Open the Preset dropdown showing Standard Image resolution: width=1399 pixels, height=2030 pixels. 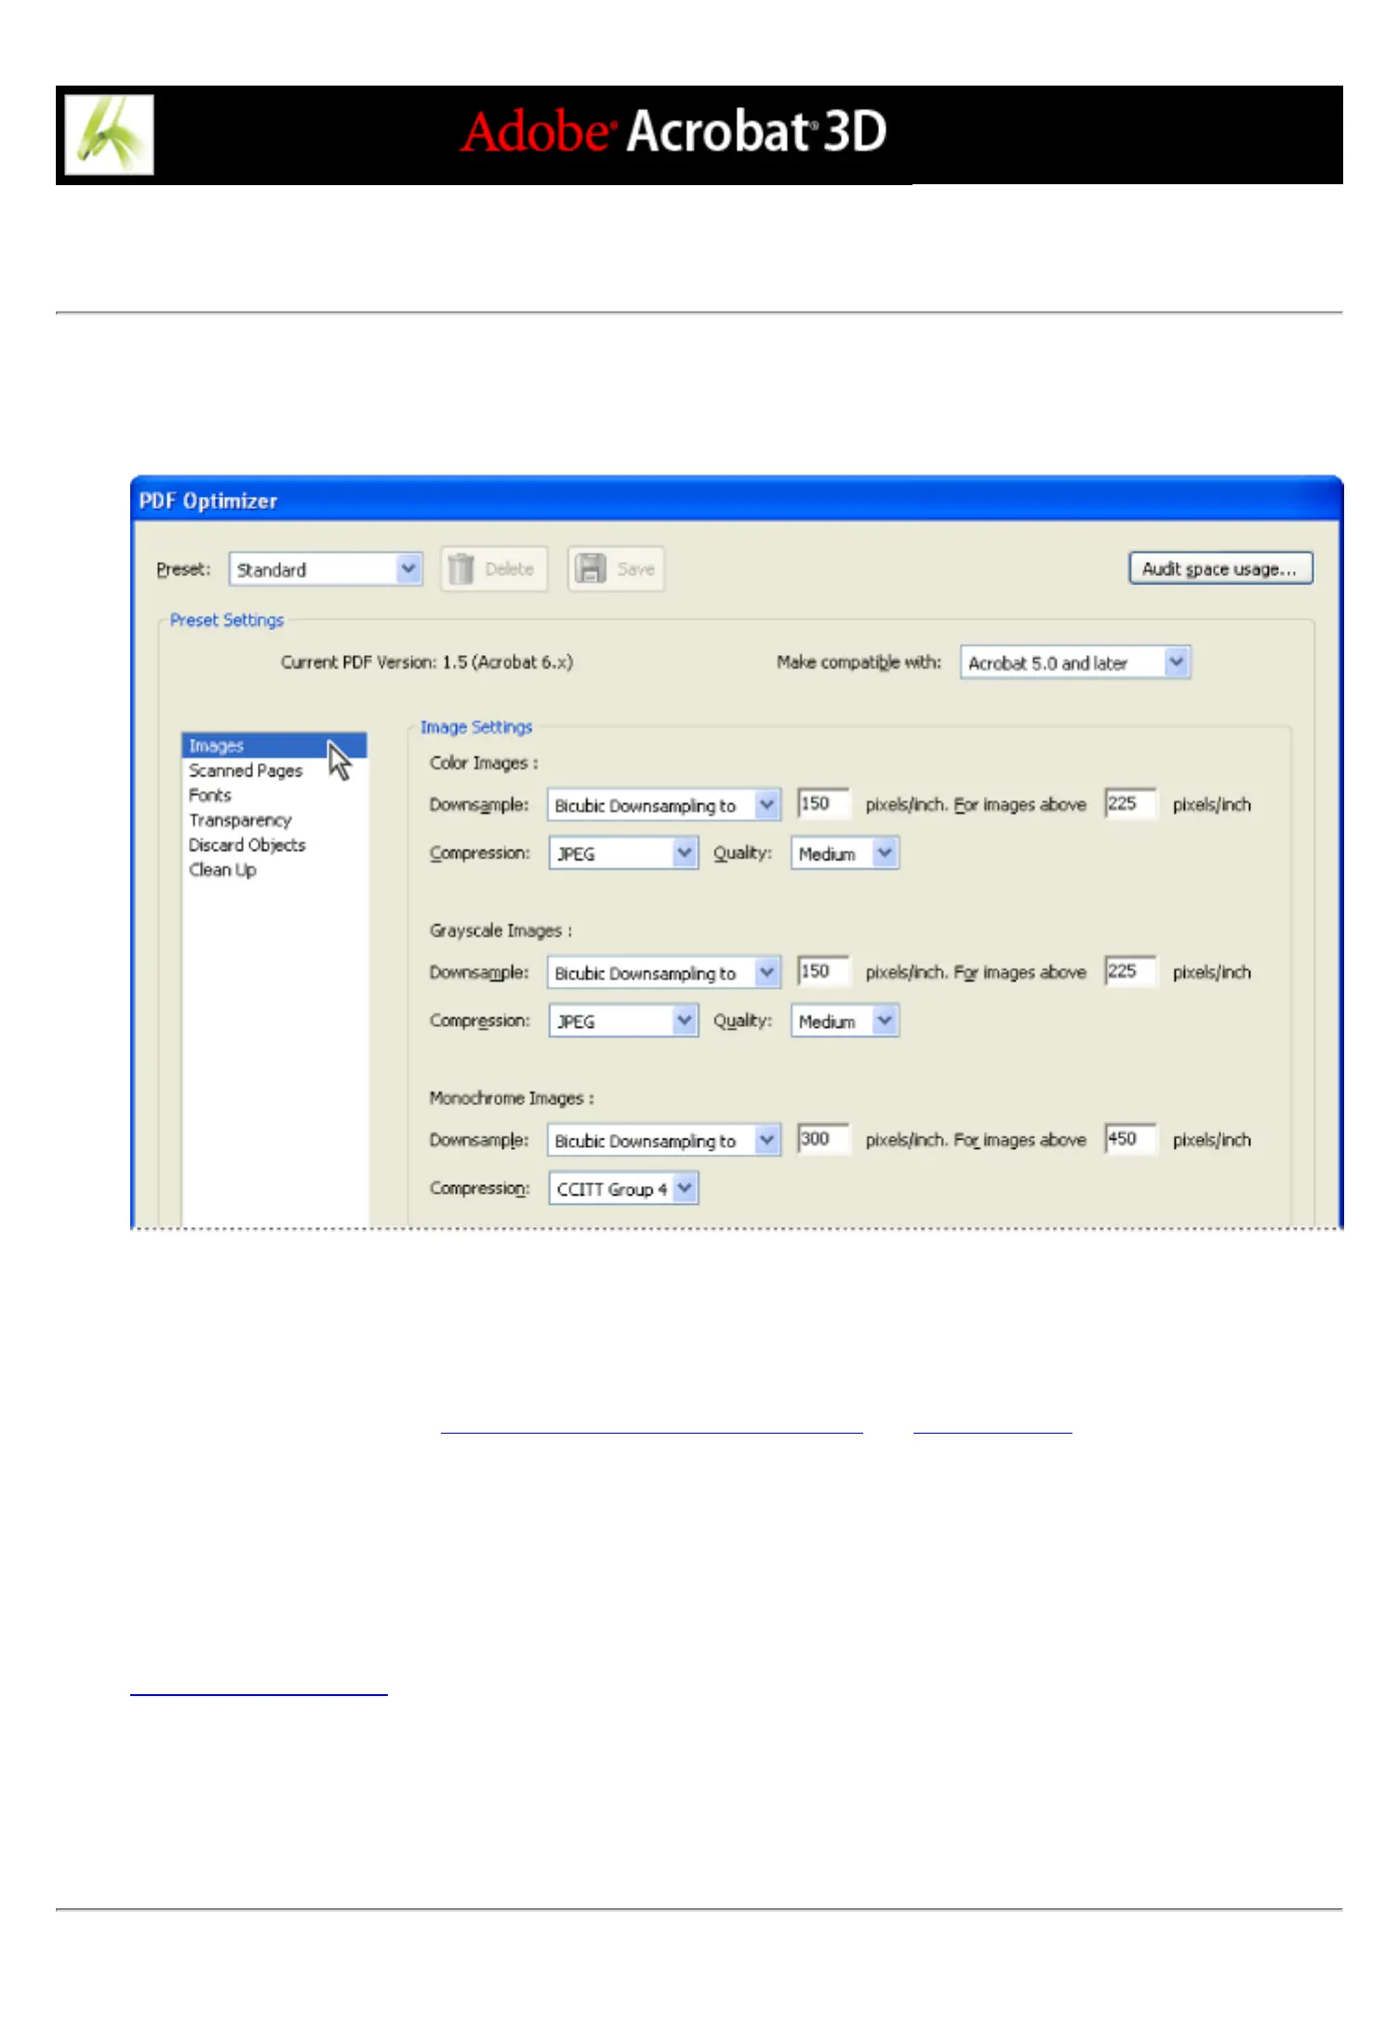tap(326, 569)
